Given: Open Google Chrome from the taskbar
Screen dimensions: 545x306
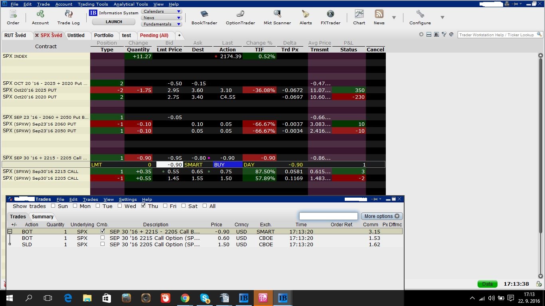Looking at the screenshot, I should pyautogui.click(x=185, y=298).
